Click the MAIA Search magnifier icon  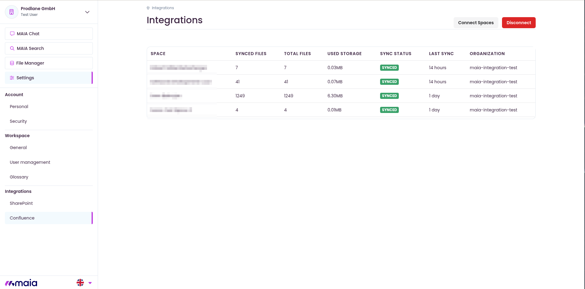click(x=12, y=48)
